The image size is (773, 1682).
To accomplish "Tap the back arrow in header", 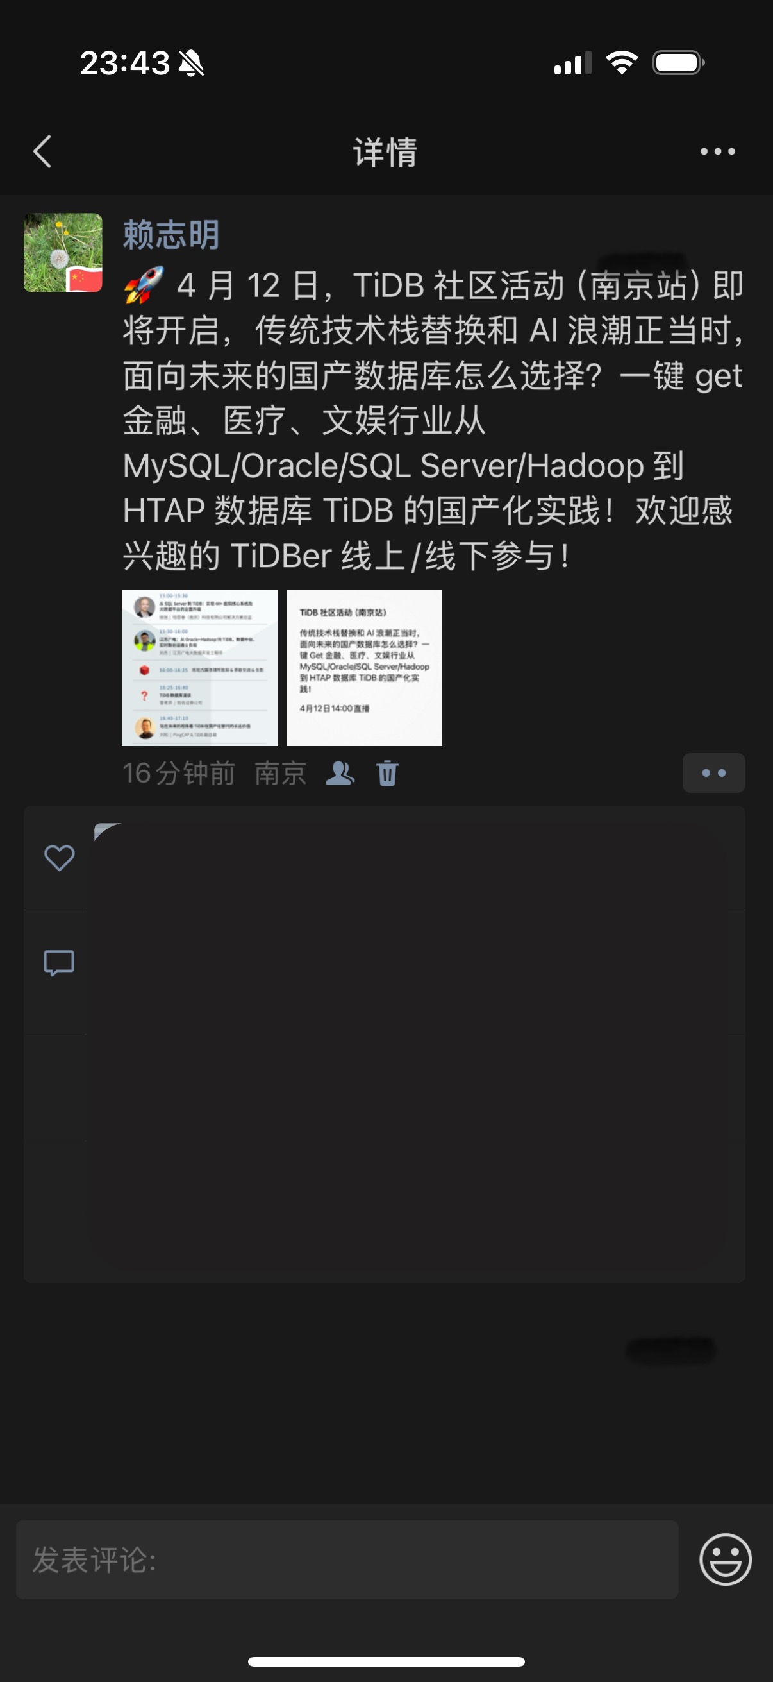I will coord(42,151).
